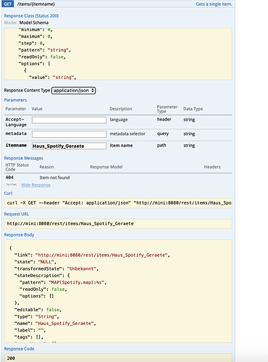
Task: Click the "state": "NULL" line
Action: pos(35,262)
